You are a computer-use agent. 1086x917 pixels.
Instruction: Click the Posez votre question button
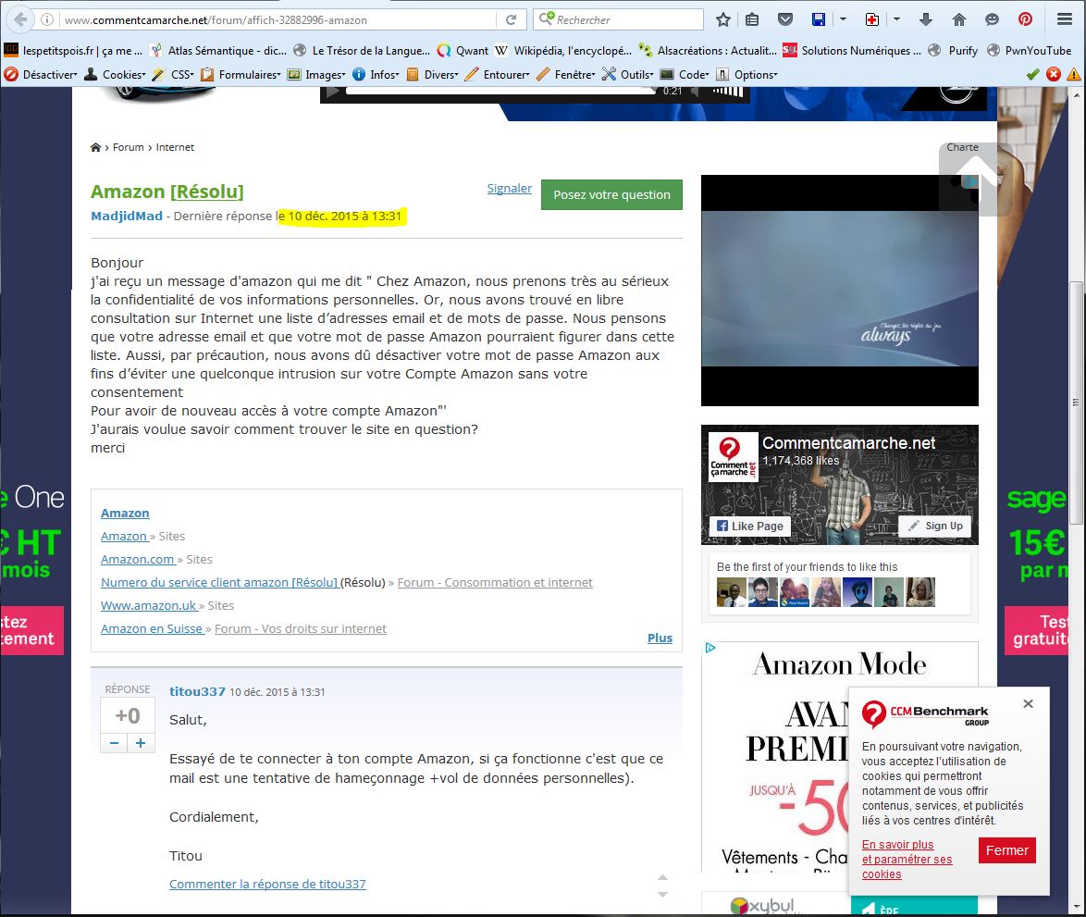point(611,195)
